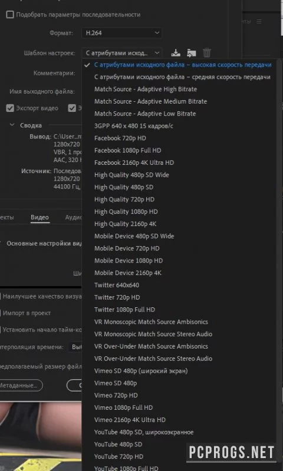Open the Формат H.264 dropdown
283x471 pixels.
(x=122, y=33)
